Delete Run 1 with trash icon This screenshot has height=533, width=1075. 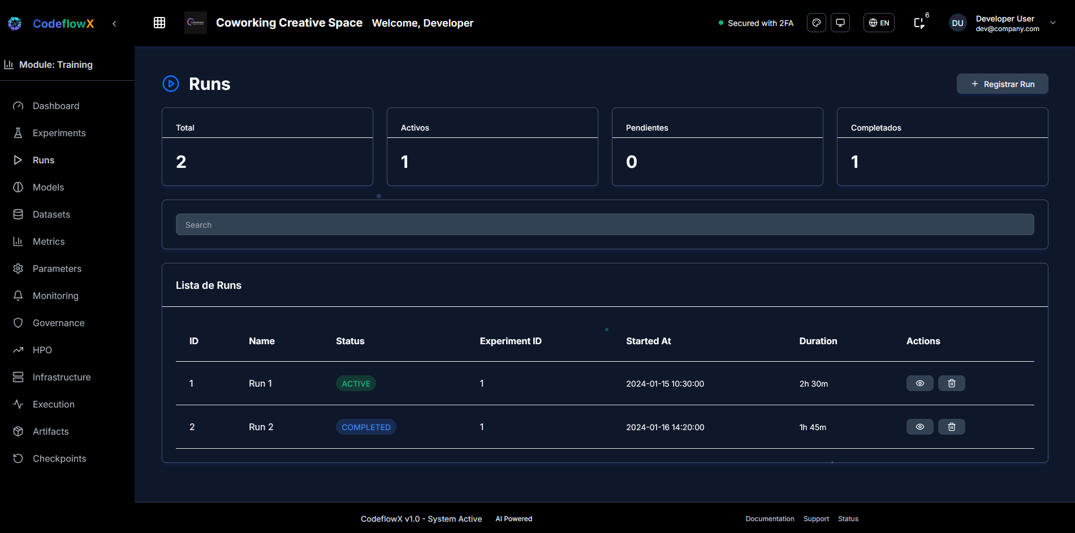[951, 383]
